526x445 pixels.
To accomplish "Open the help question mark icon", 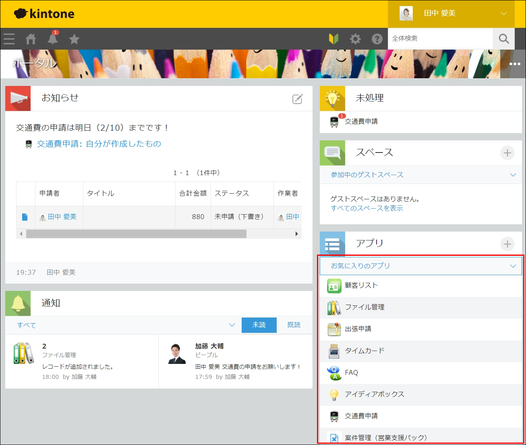I will pyautogui.click(x=377, y=39).
